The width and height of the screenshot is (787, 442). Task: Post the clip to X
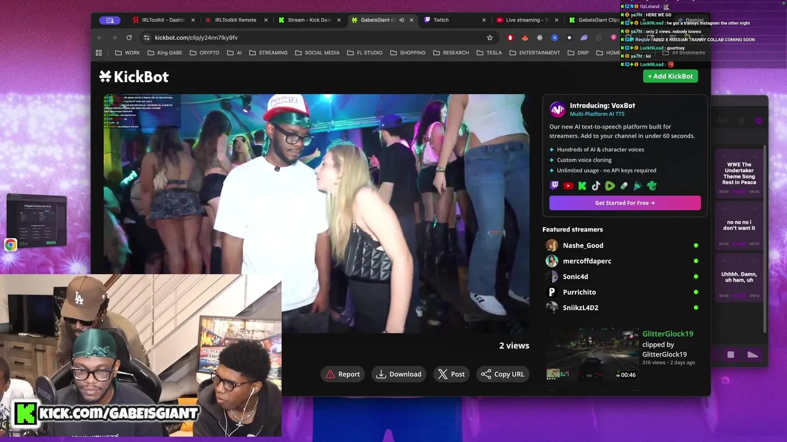(x=451, y=374)
